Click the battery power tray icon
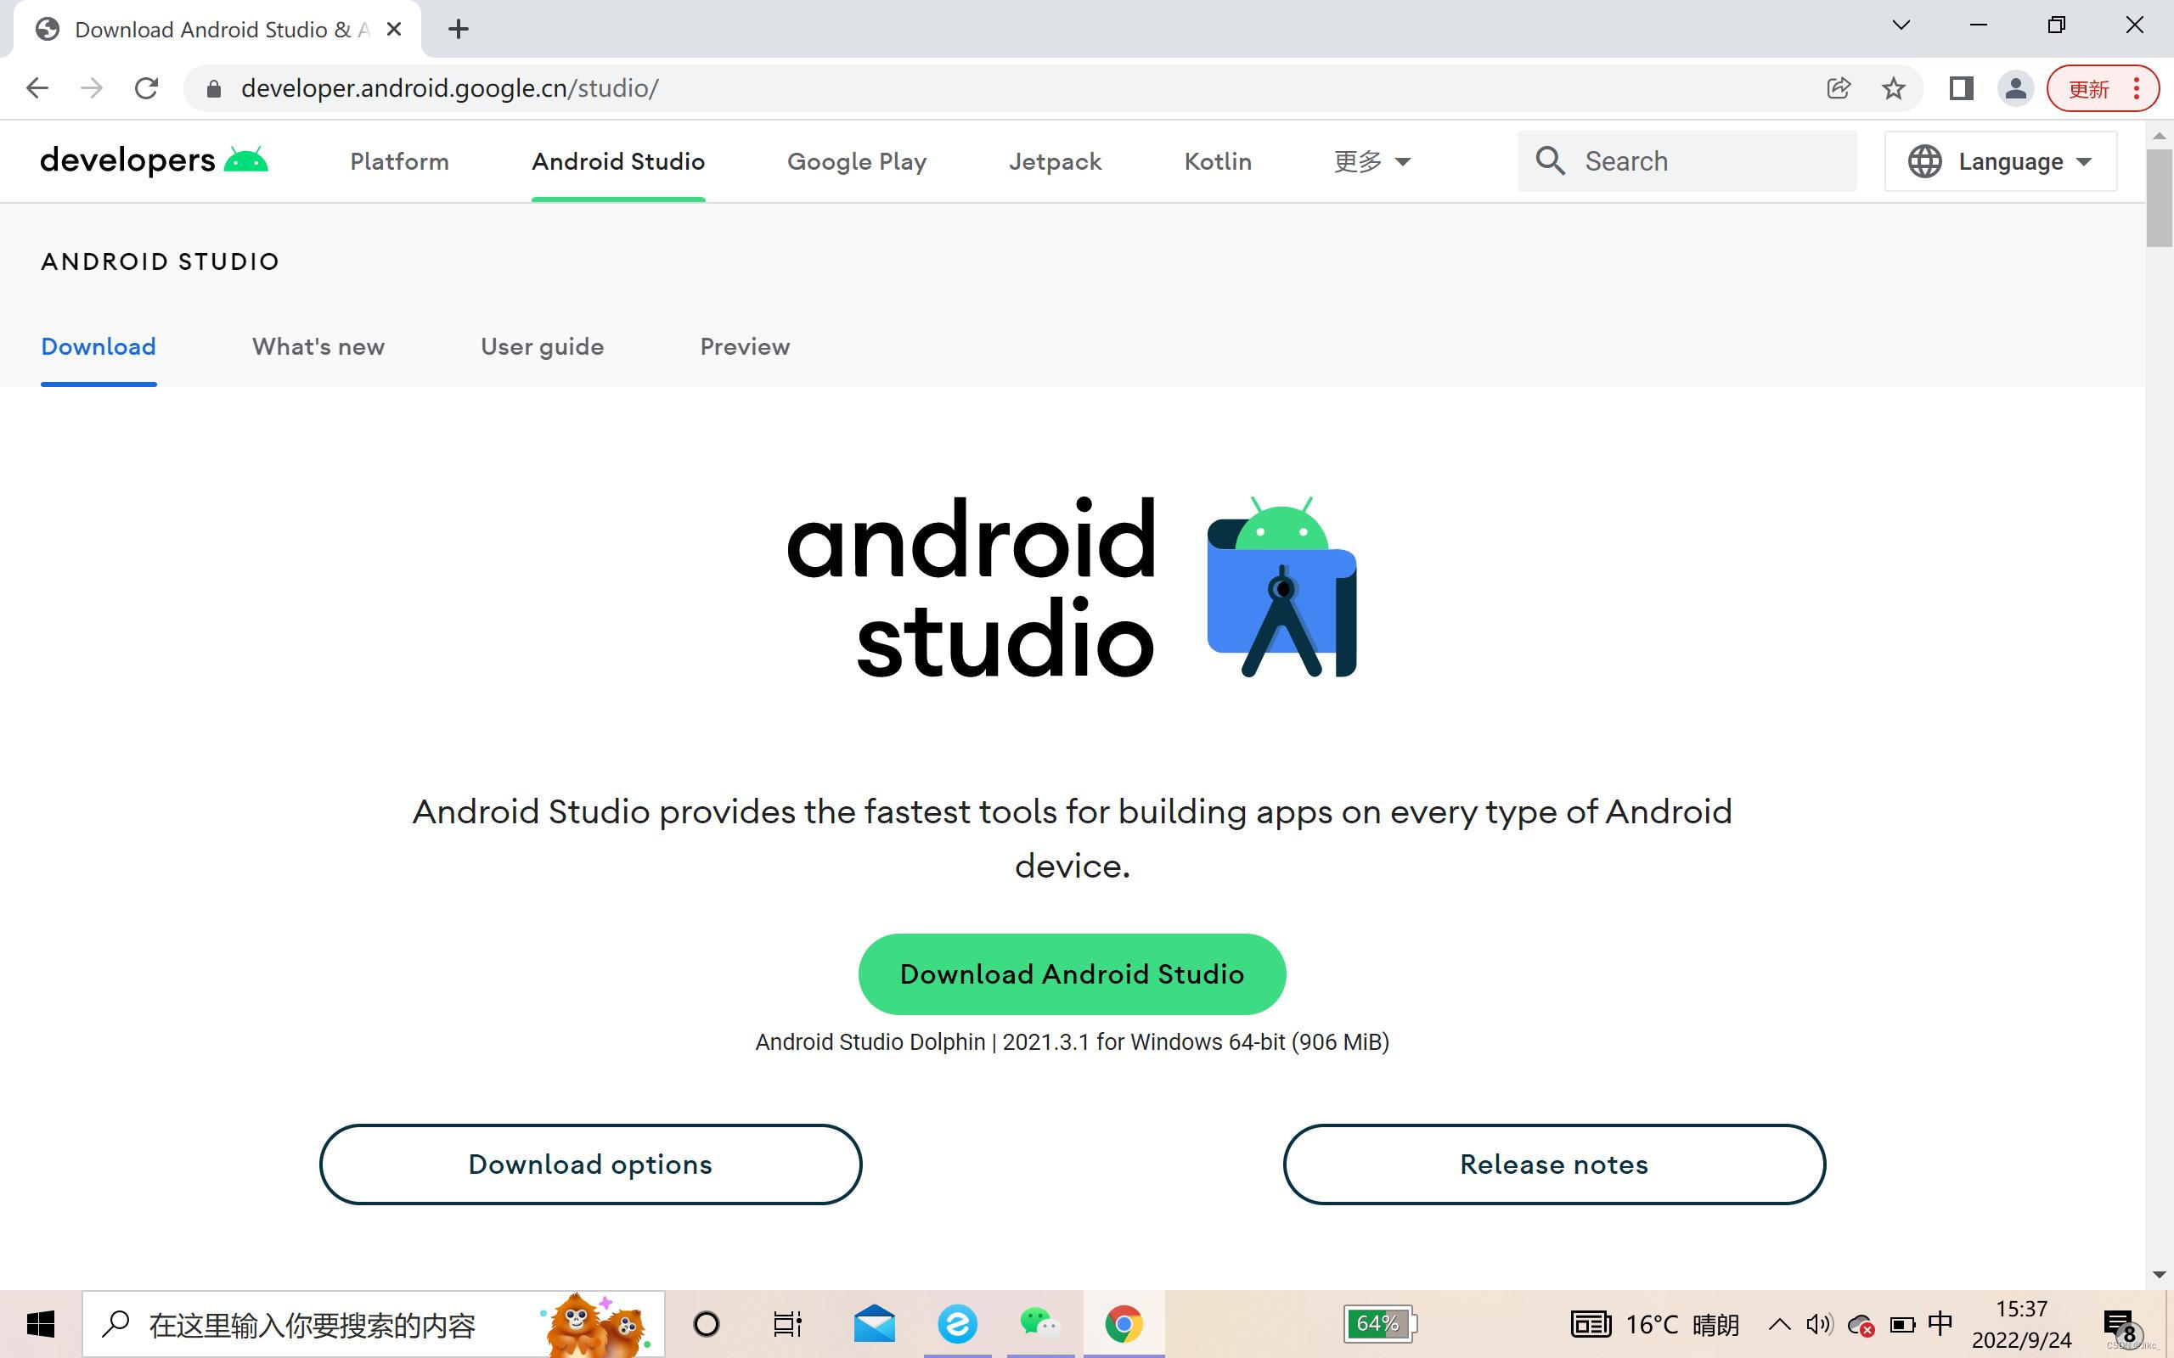This screenshot has height=1358, width=2174. pyautogui.click(x=1901, y=1325)
